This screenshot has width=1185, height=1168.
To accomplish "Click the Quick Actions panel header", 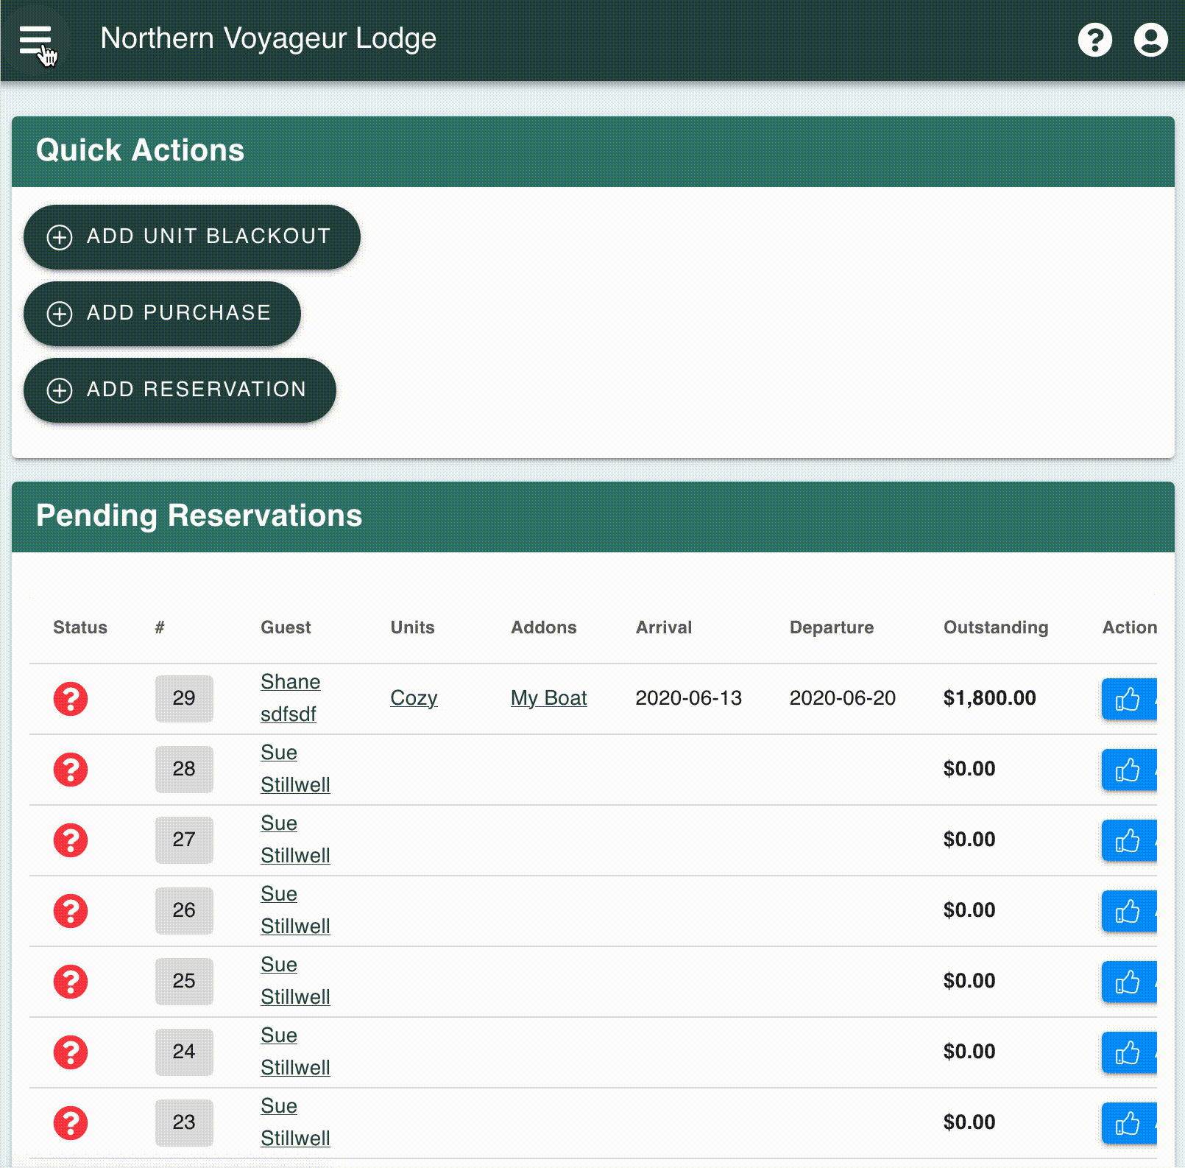I will [x=593, y=152].
